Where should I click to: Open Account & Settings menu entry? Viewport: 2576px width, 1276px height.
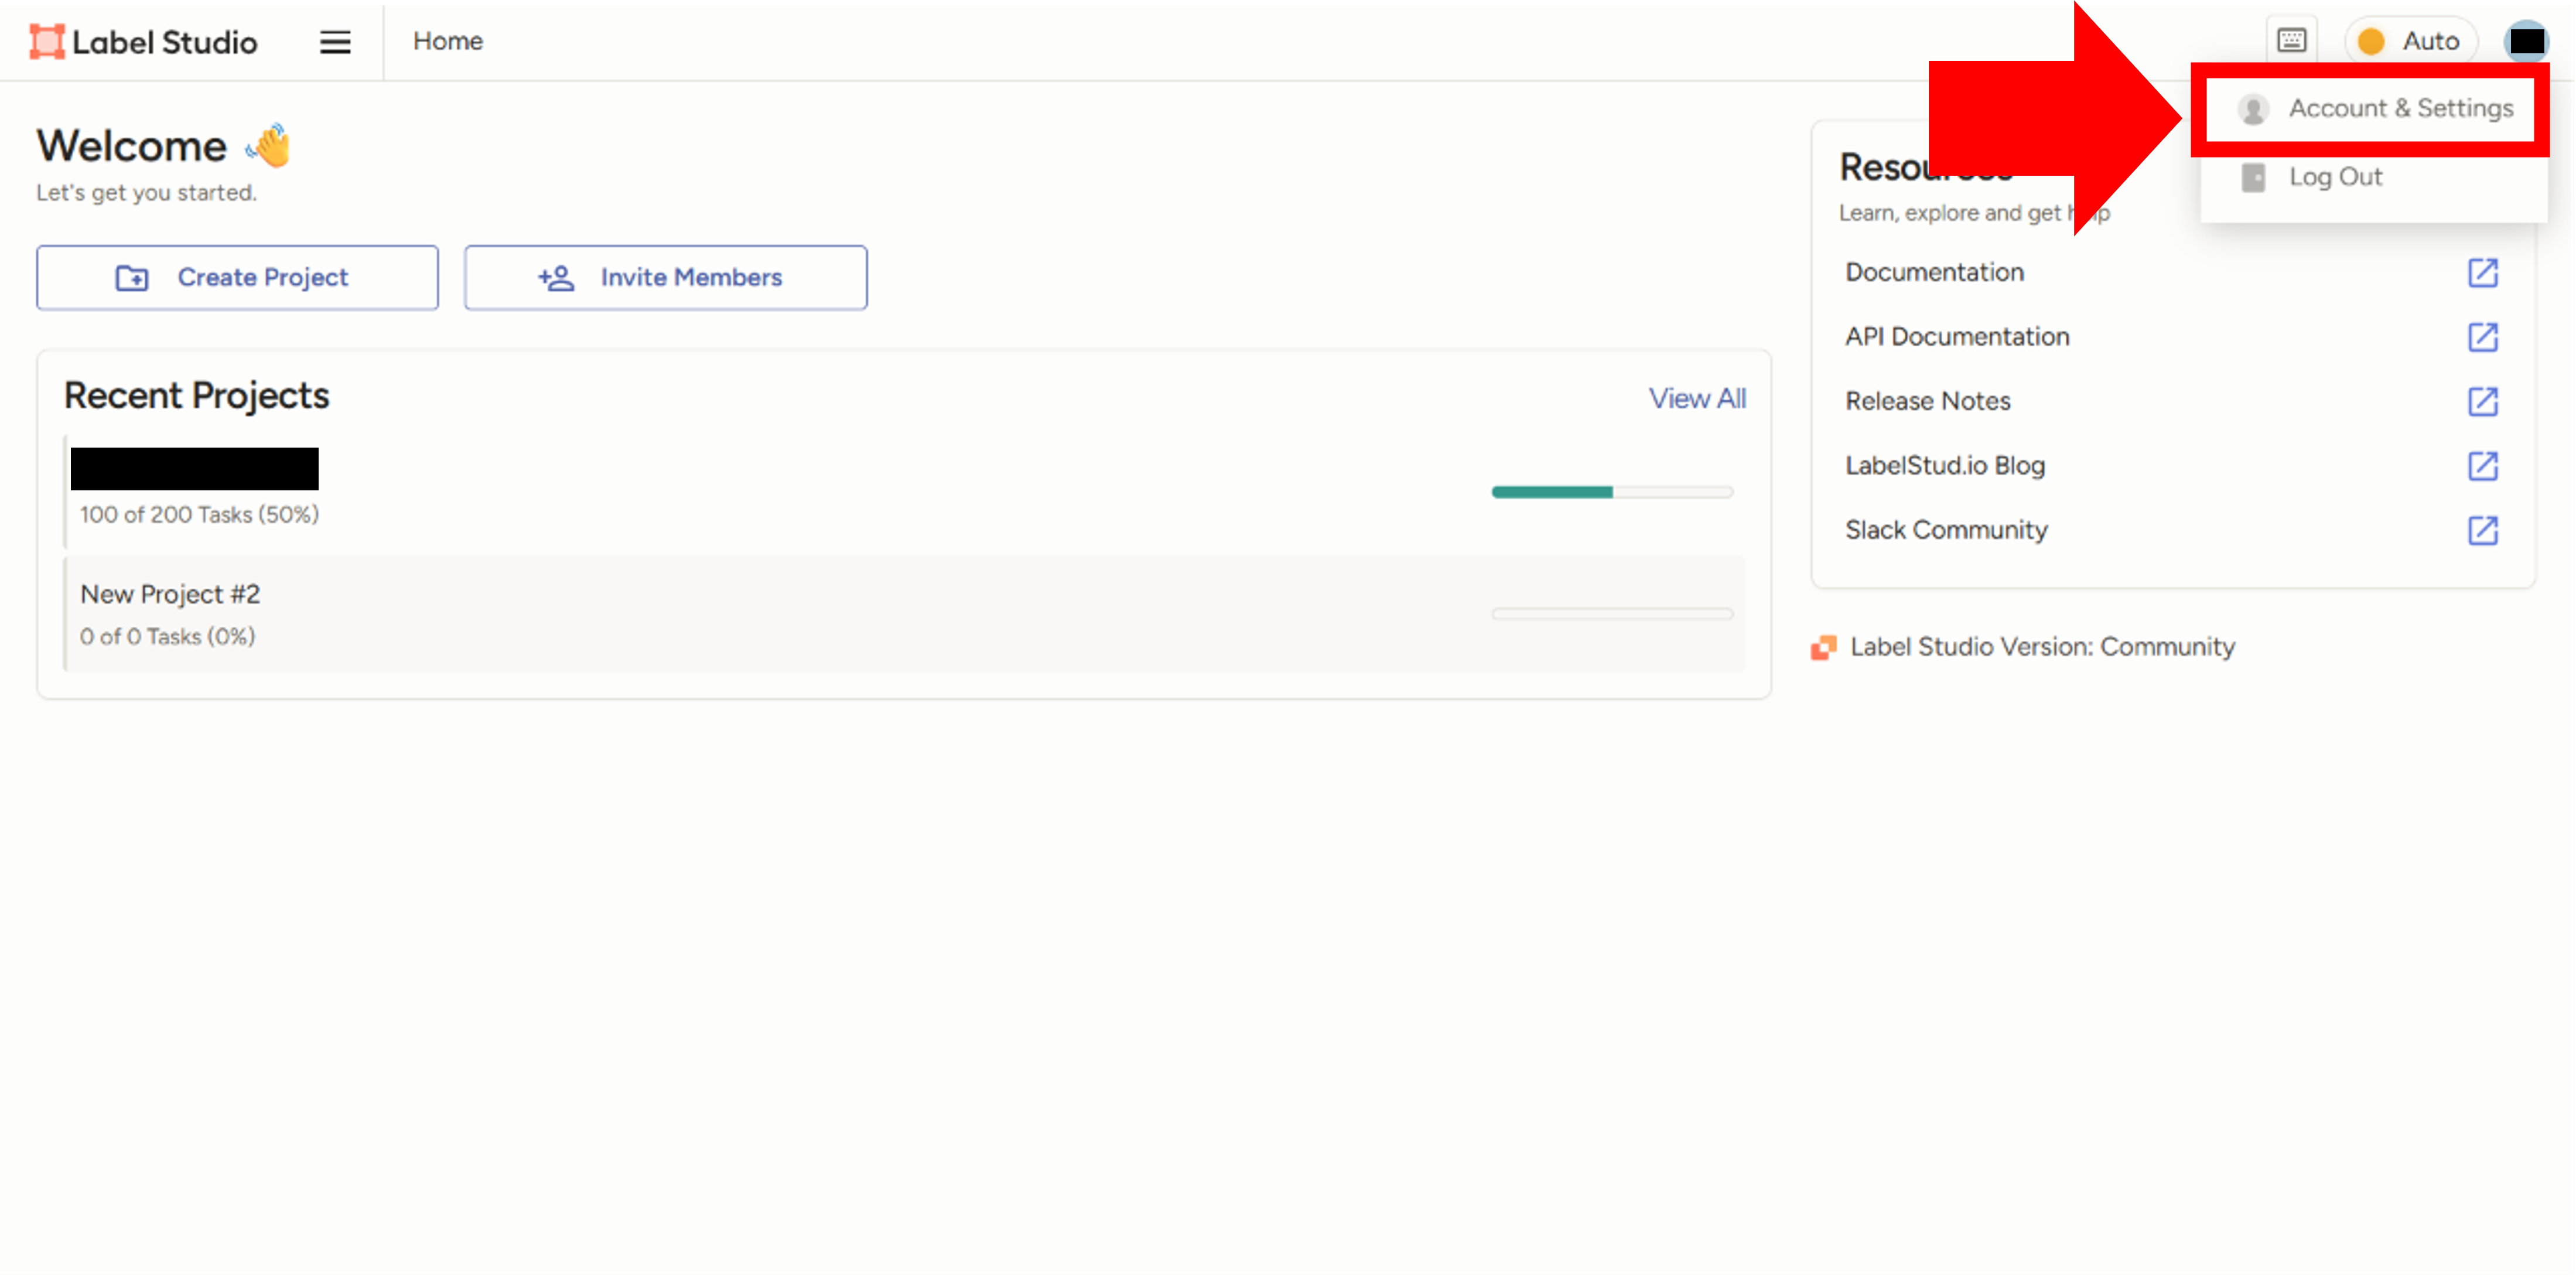click(x=2371, y=109)
